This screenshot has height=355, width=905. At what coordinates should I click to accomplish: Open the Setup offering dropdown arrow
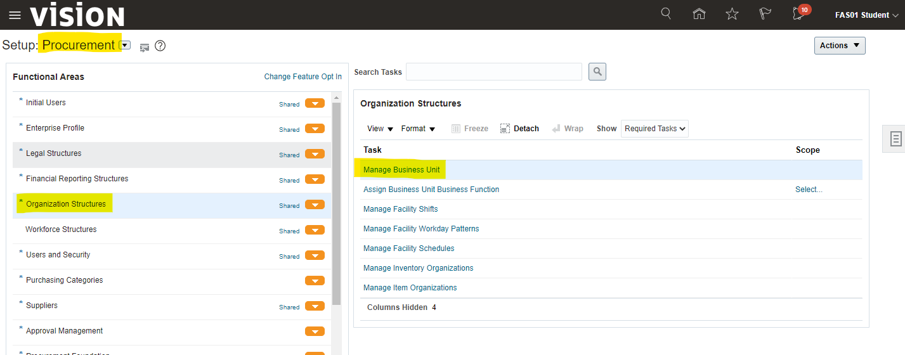point(126,45)
